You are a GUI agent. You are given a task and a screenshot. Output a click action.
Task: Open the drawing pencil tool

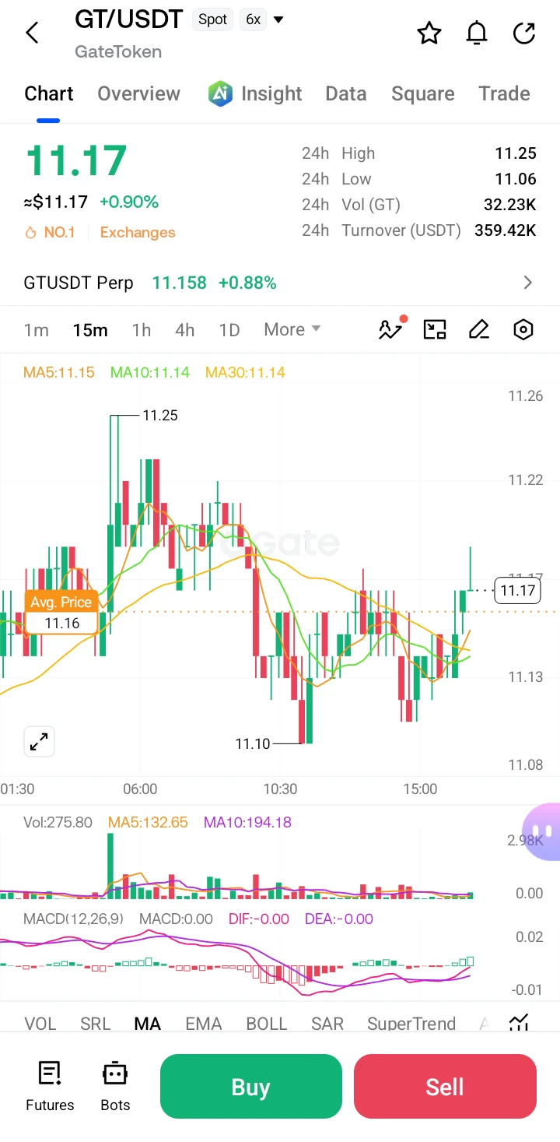pos(479,329)
